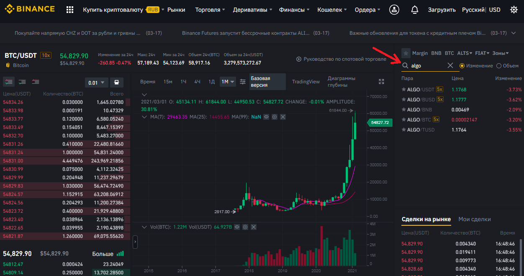This screenshot has height=276, width=524.
Task: Select the Изменение radio button
Action: click(x=462, y=66)
